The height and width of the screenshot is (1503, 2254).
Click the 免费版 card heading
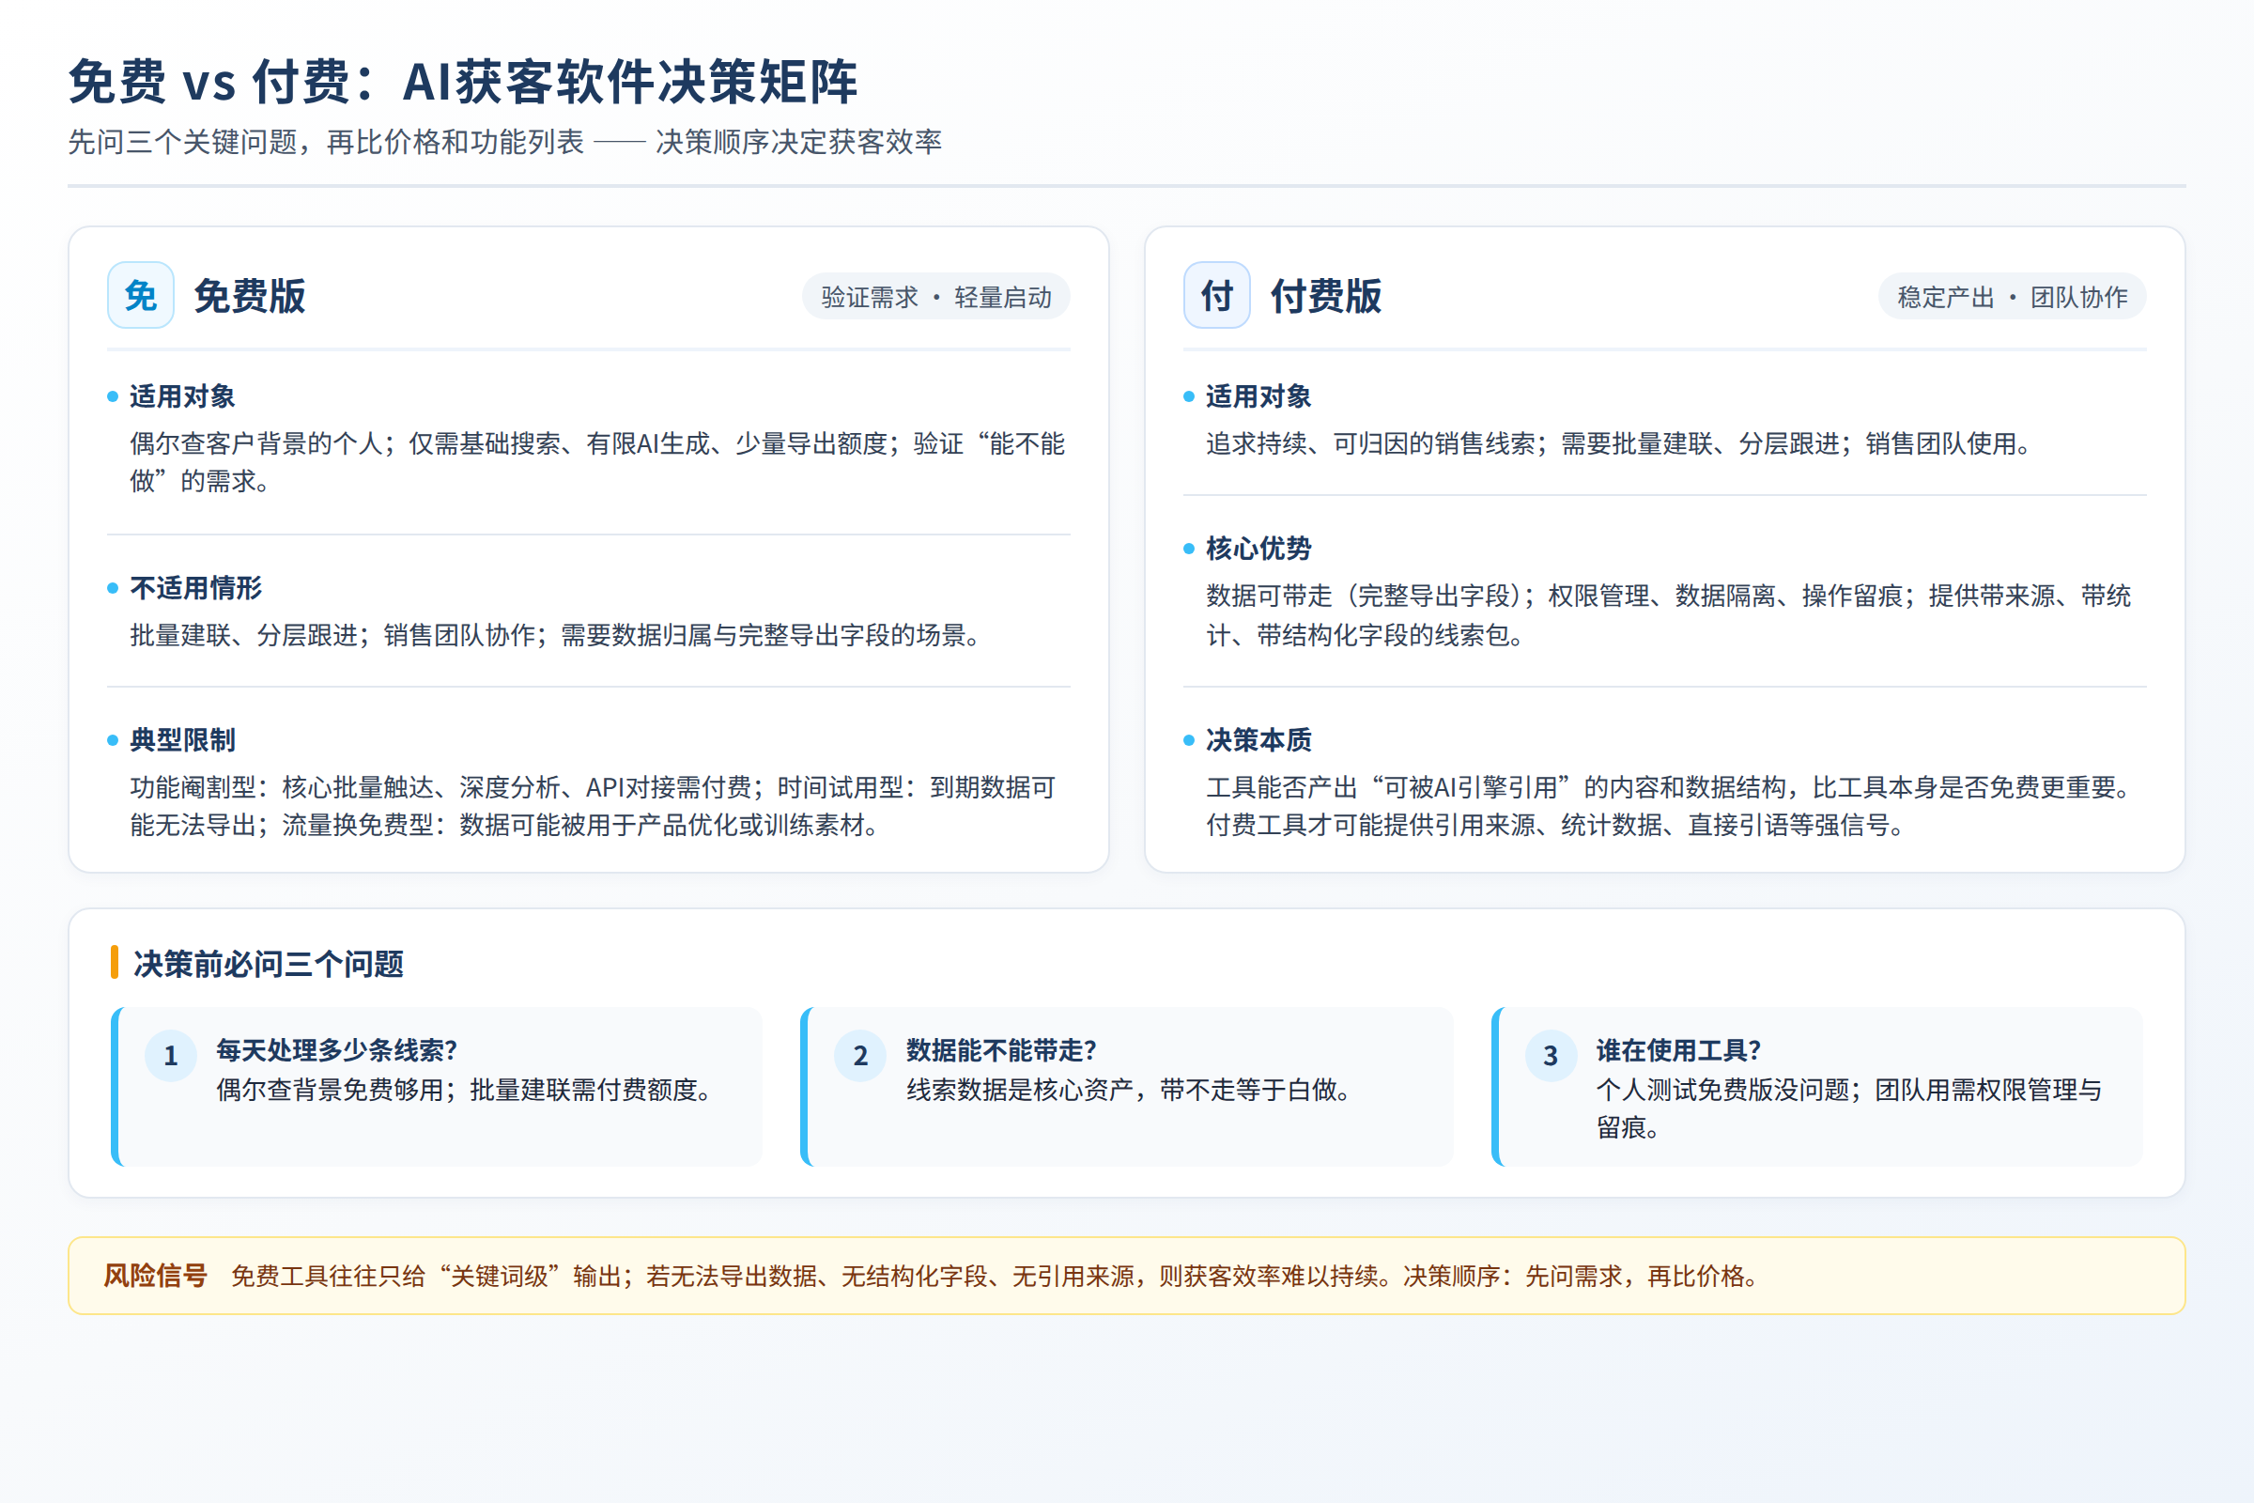pos(249,296)
